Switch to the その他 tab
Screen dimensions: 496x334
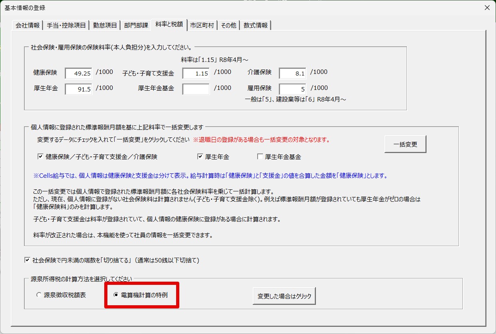(x=228, y=26)
